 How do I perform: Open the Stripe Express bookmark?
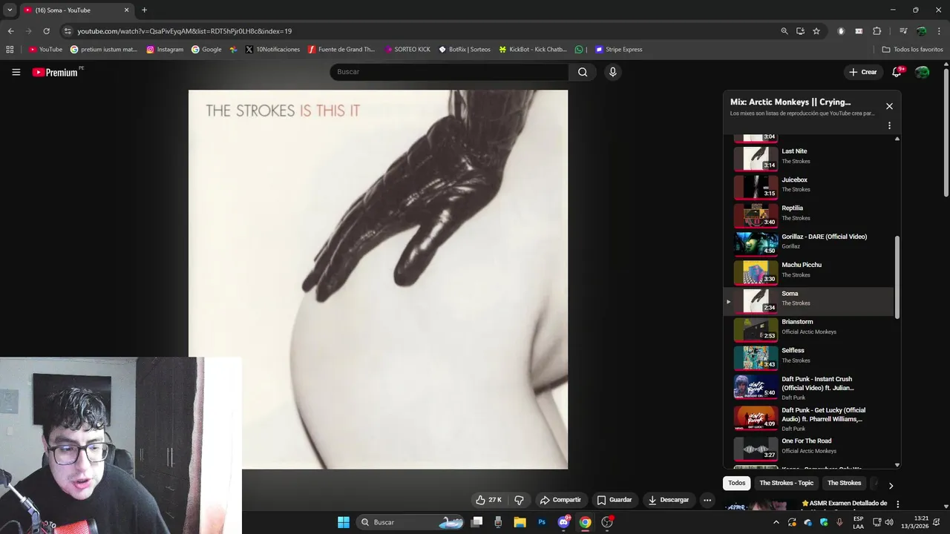pos(618,50)
